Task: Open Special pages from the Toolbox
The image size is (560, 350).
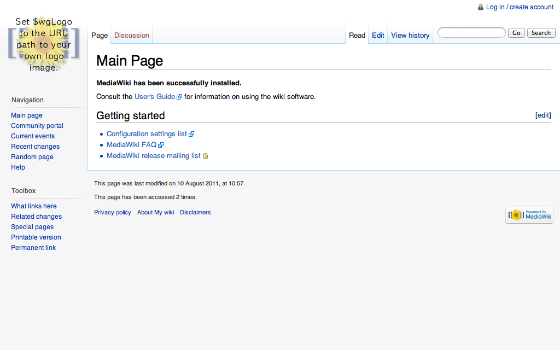Action: (x=32, y=227)
